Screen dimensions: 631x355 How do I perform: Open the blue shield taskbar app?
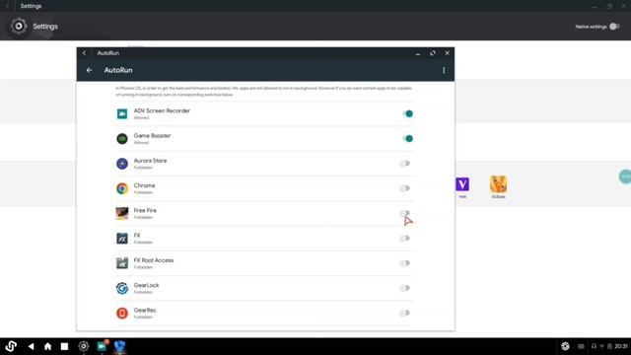coord(120,346)
